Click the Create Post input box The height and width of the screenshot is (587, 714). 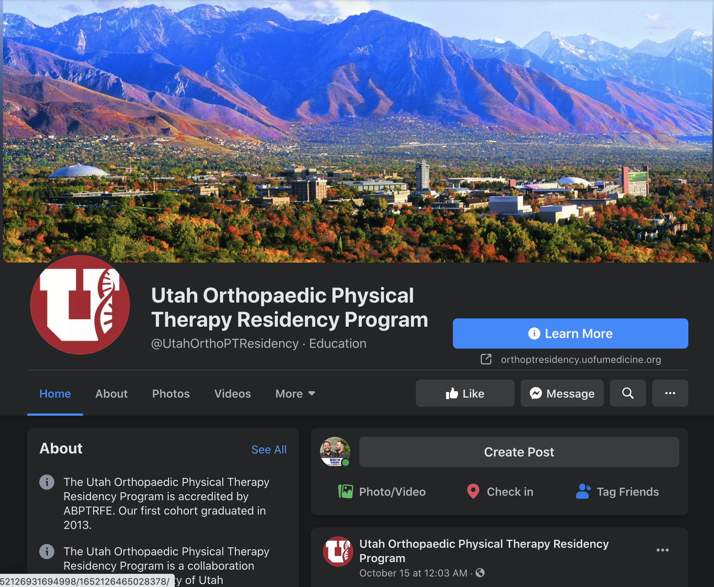pyautogui.click(x=519, y=452)
